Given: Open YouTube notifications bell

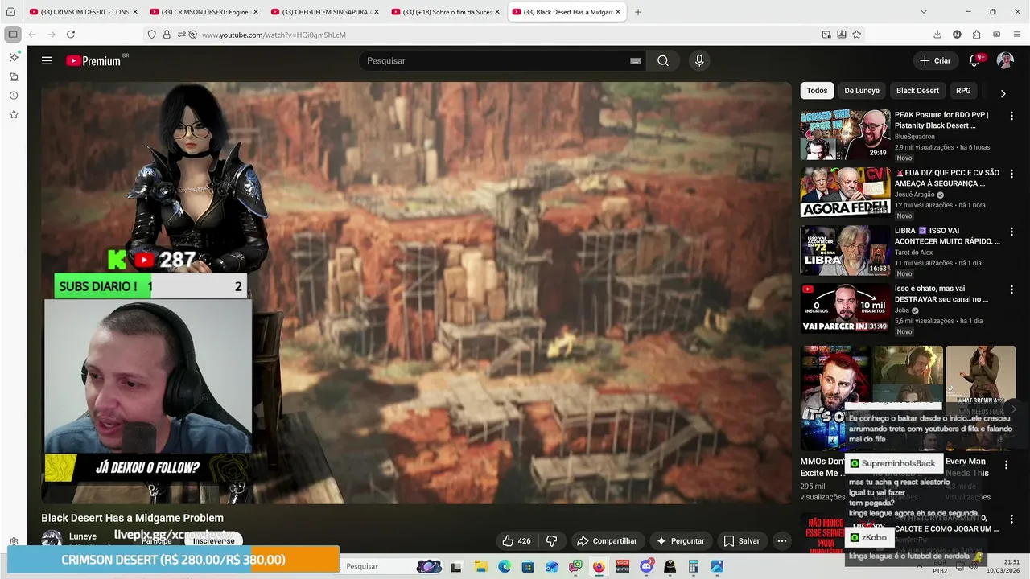Looking at the screenshot, I should (x=974, y=60).
